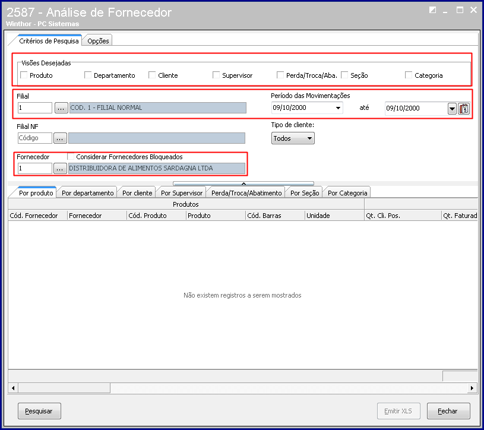Click the Emitir XLS button

[x=398, y=411]
